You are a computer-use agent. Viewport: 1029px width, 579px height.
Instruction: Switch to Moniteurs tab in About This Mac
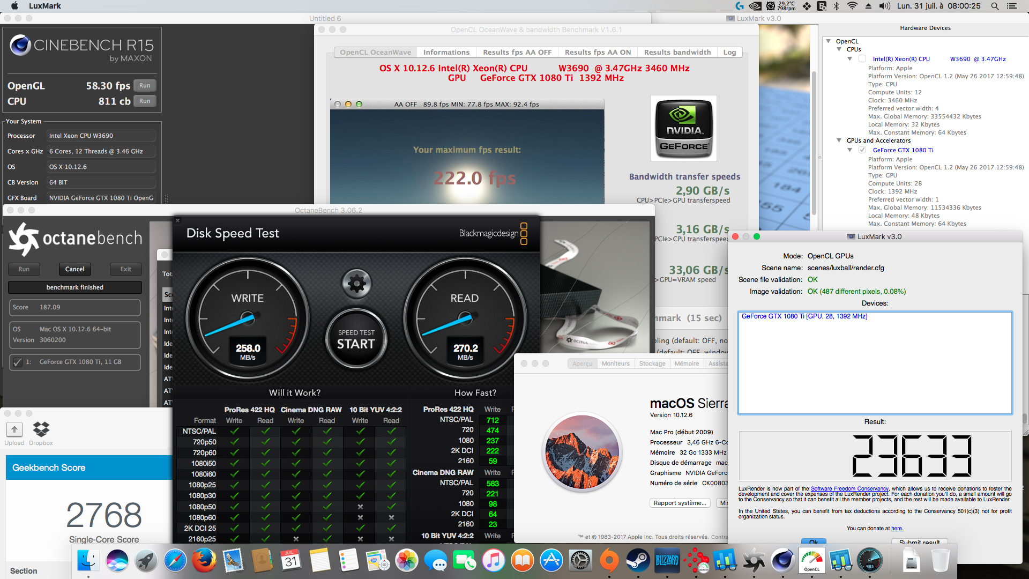click(616, 363)
